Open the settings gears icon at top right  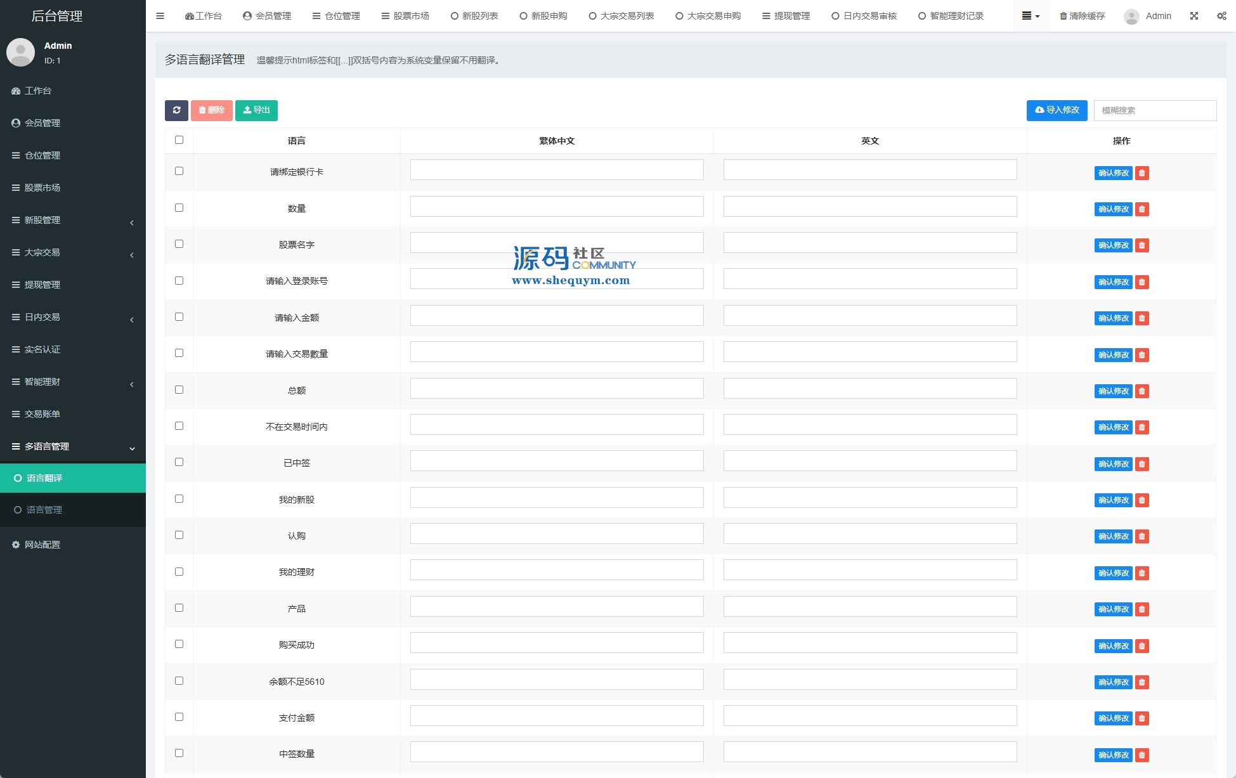(x=1221, y=16)
